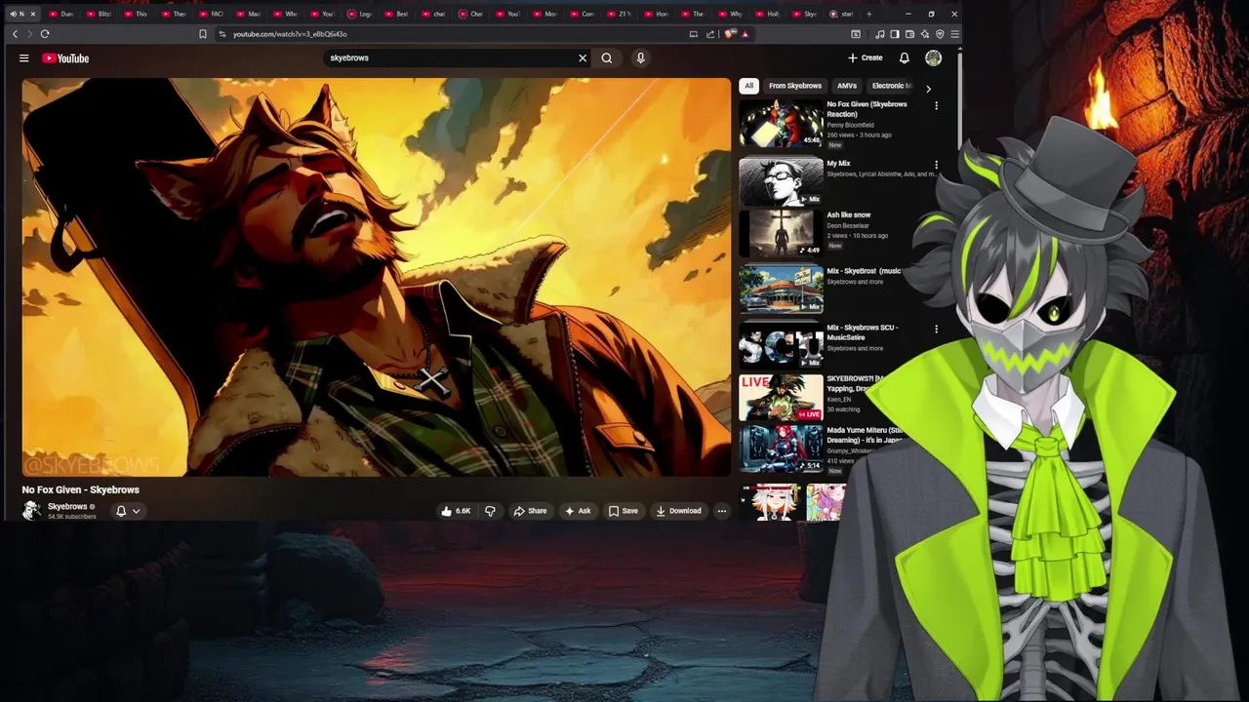1249x702 pixels.
Task: Run search with the magnifier button
Action: click(x=607, y=58)
